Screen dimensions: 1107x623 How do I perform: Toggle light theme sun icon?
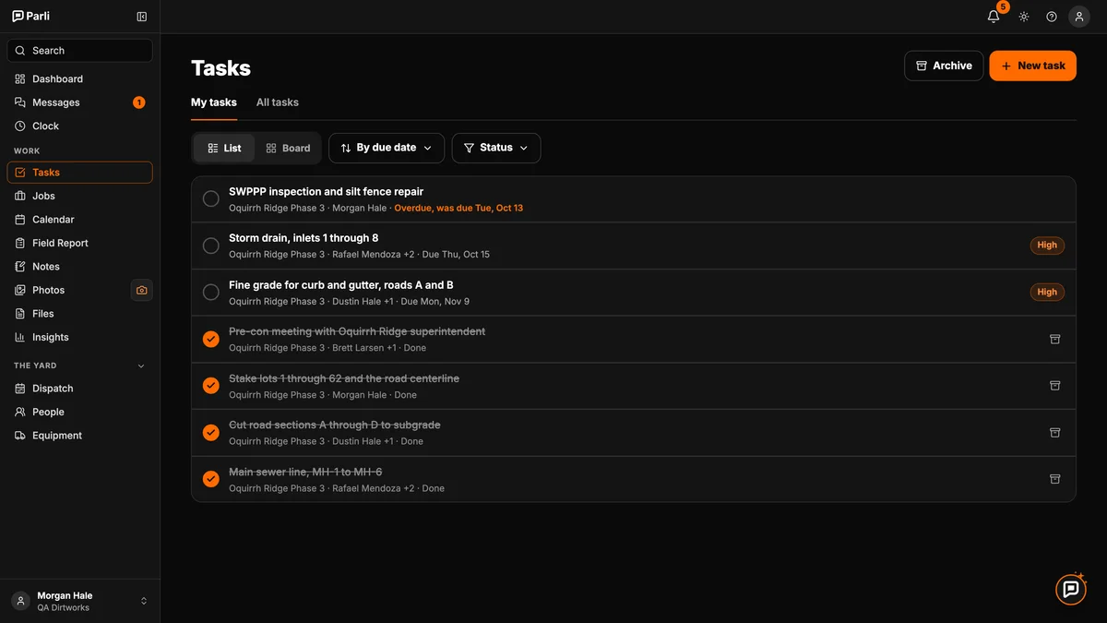point(1024,17)
